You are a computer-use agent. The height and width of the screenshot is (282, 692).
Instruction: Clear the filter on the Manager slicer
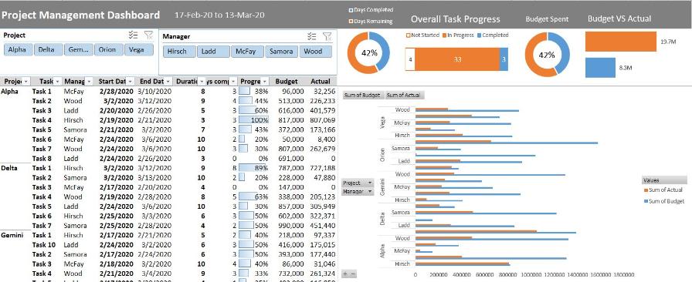point(327,36)
